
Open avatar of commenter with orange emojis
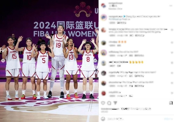pyautogui.click(x=104, y=43)
